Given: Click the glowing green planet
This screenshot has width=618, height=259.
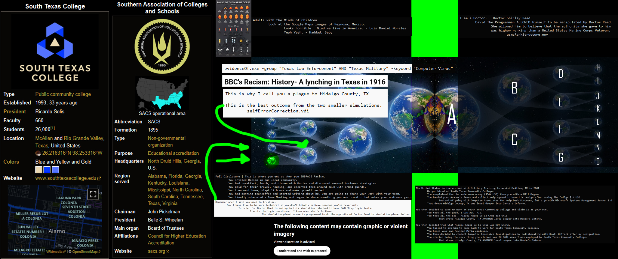Looking at the screenshot, I should [x=272, y=161].
